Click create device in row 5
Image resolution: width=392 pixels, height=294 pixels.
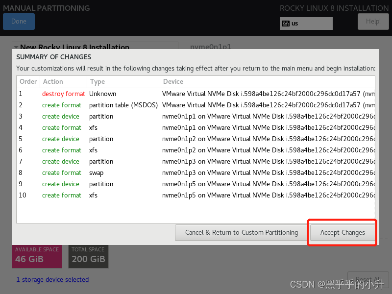point(60,139)
